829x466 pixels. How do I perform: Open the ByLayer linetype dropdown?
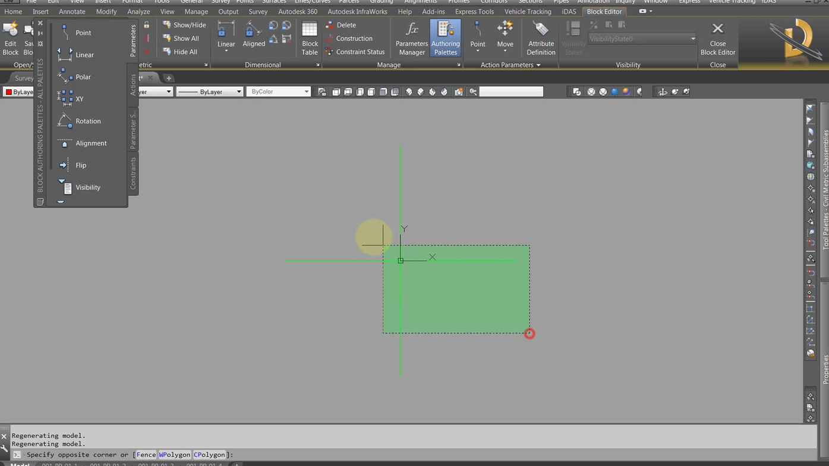pos(239,91)
